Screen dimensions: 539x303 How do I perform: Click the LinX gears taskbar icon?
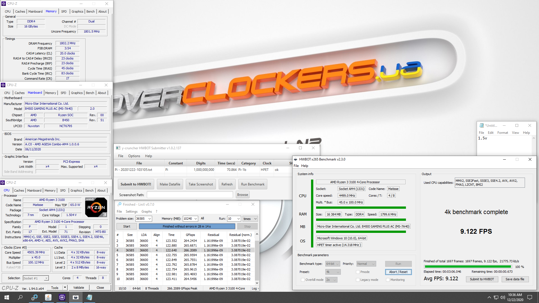35,297
